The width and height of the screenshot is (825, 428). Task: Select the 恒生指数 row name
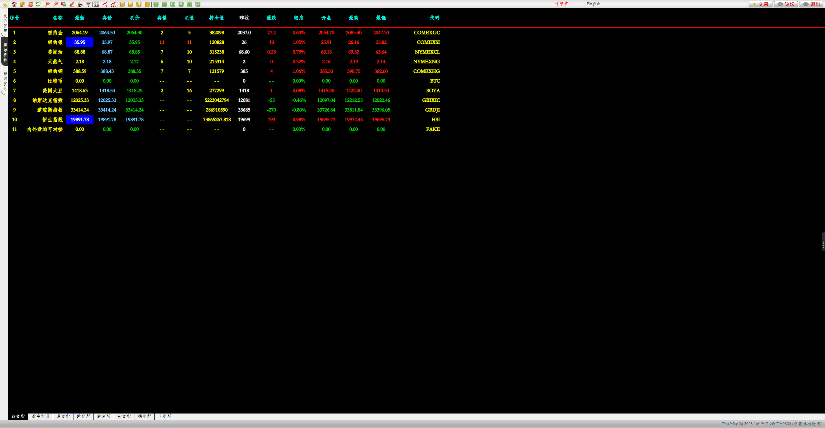coord(53,119)
